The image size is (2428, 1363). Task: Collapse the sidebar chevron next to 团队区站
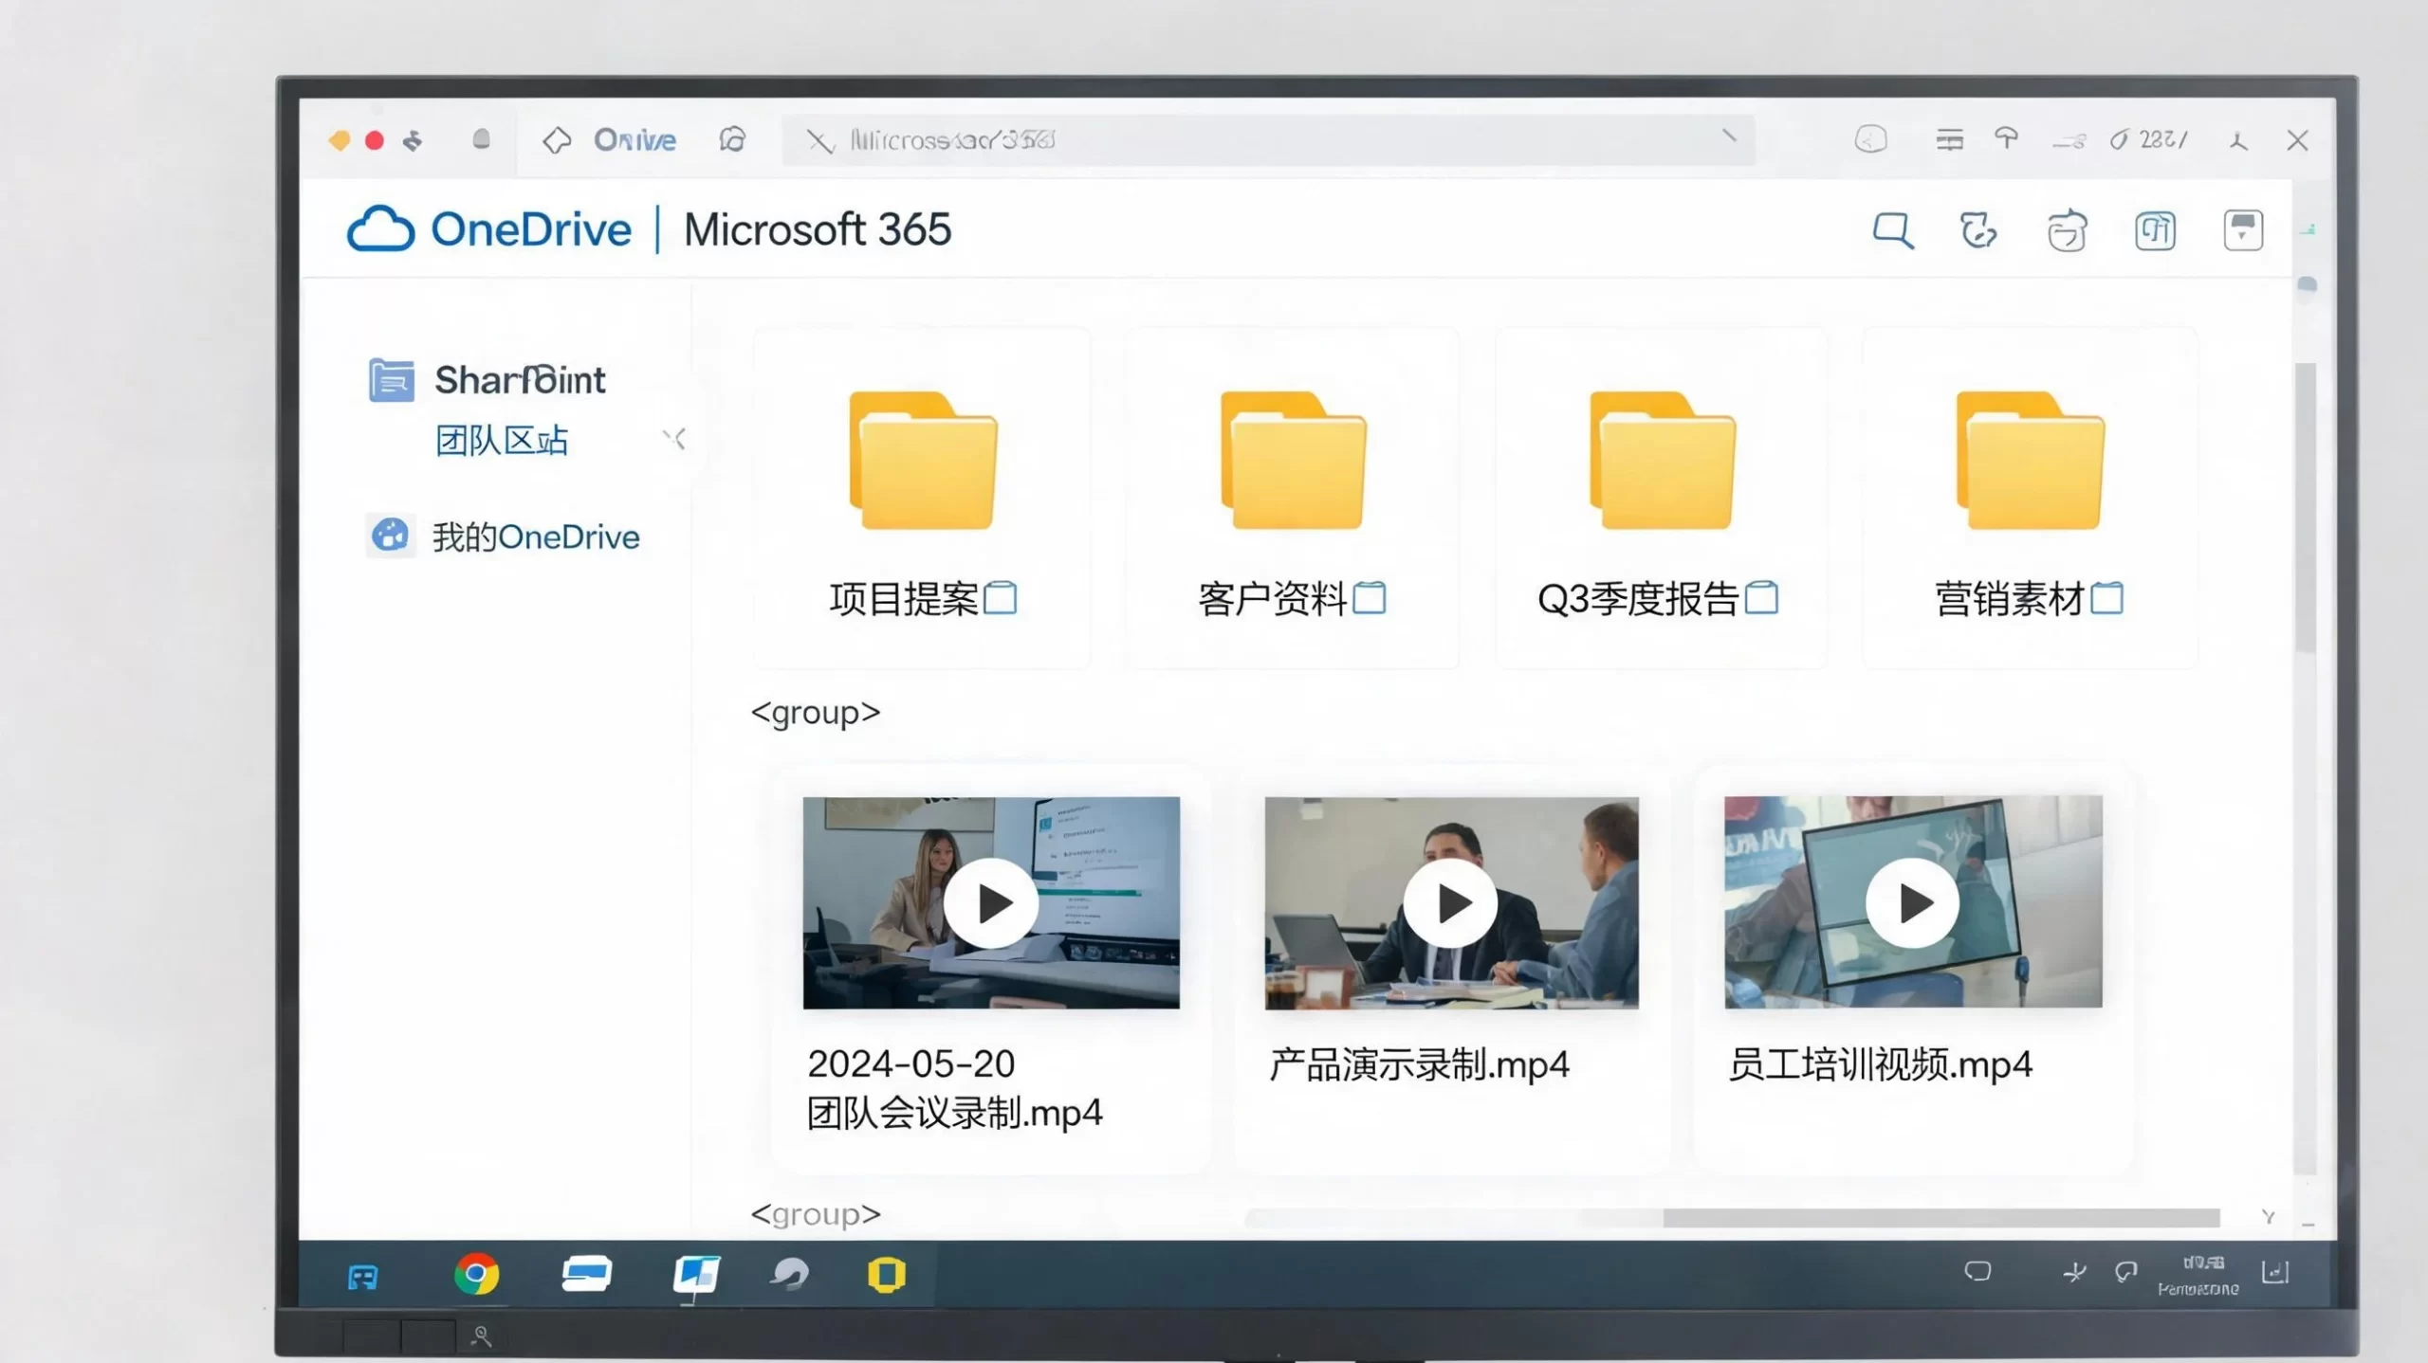(x=674, y=439)
